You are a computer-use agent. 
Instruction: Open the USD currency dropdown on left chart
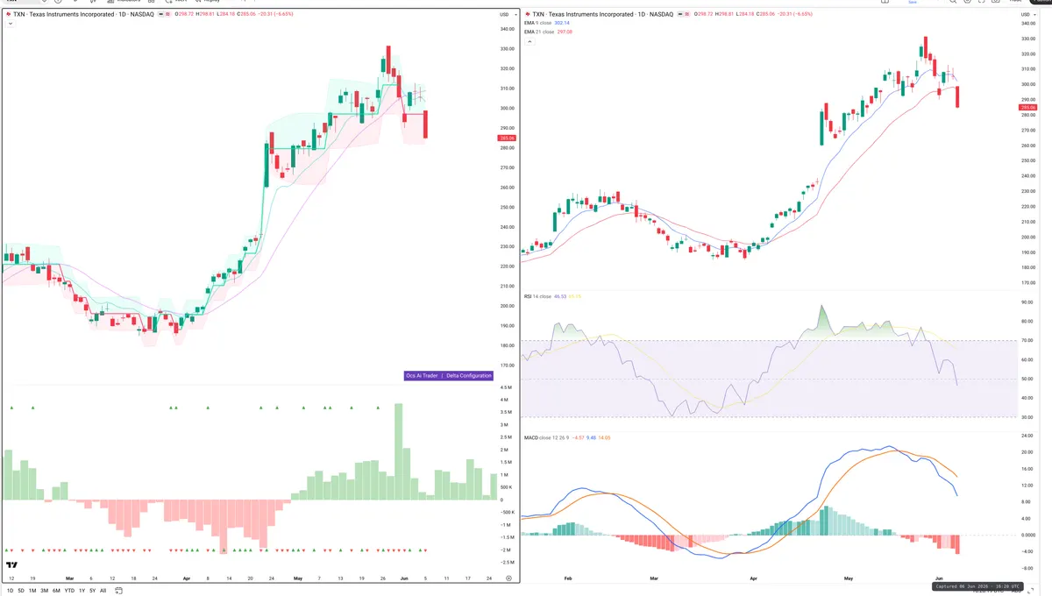pos(507,15)
